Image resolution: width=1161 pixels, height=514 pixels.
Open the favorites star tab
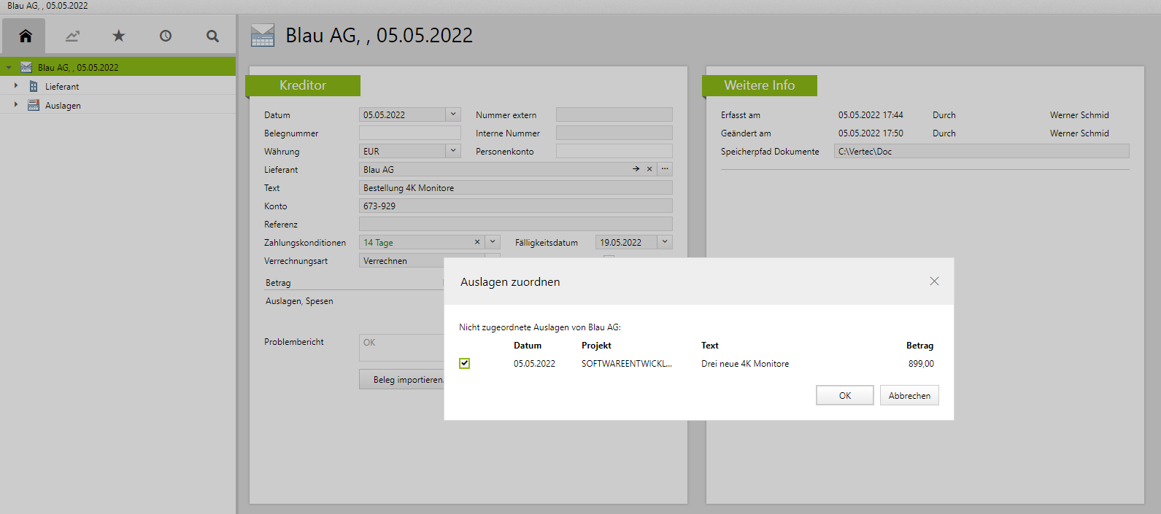(x=119, y=36)
